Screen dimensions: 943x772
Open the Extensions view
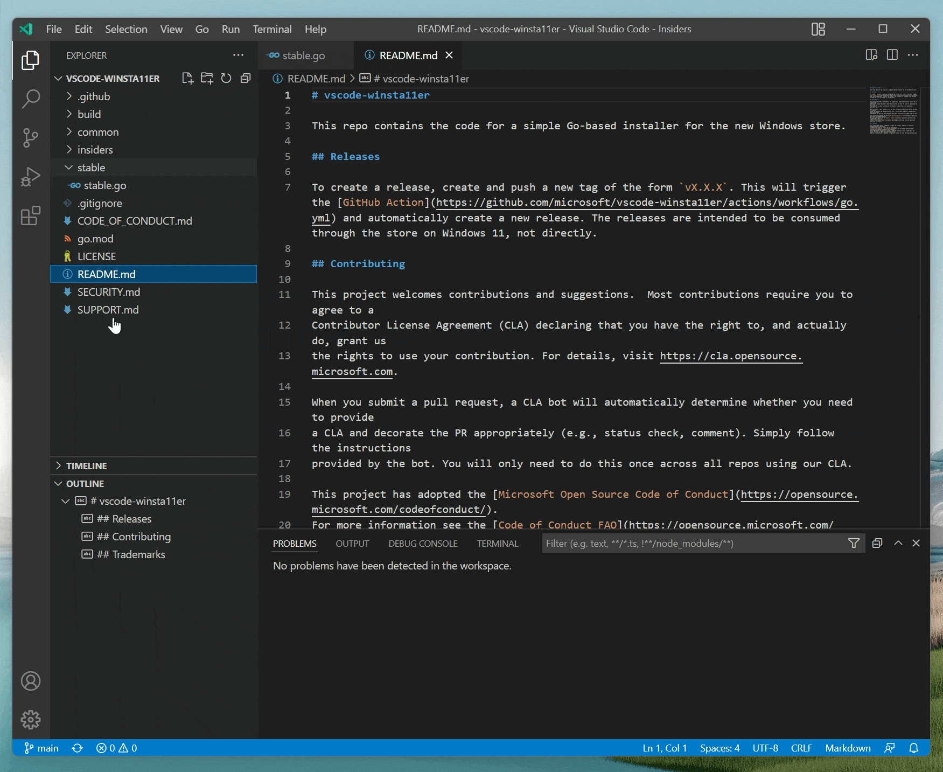31,215
